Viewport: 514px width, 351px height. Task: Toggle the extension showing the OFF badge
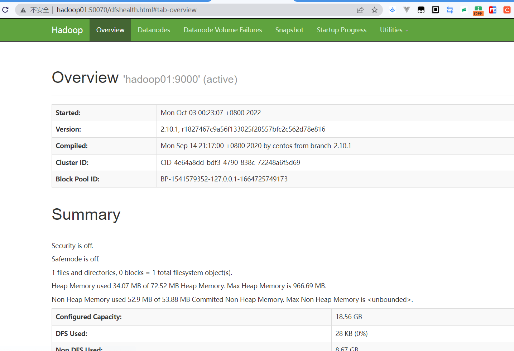[478, 11]
